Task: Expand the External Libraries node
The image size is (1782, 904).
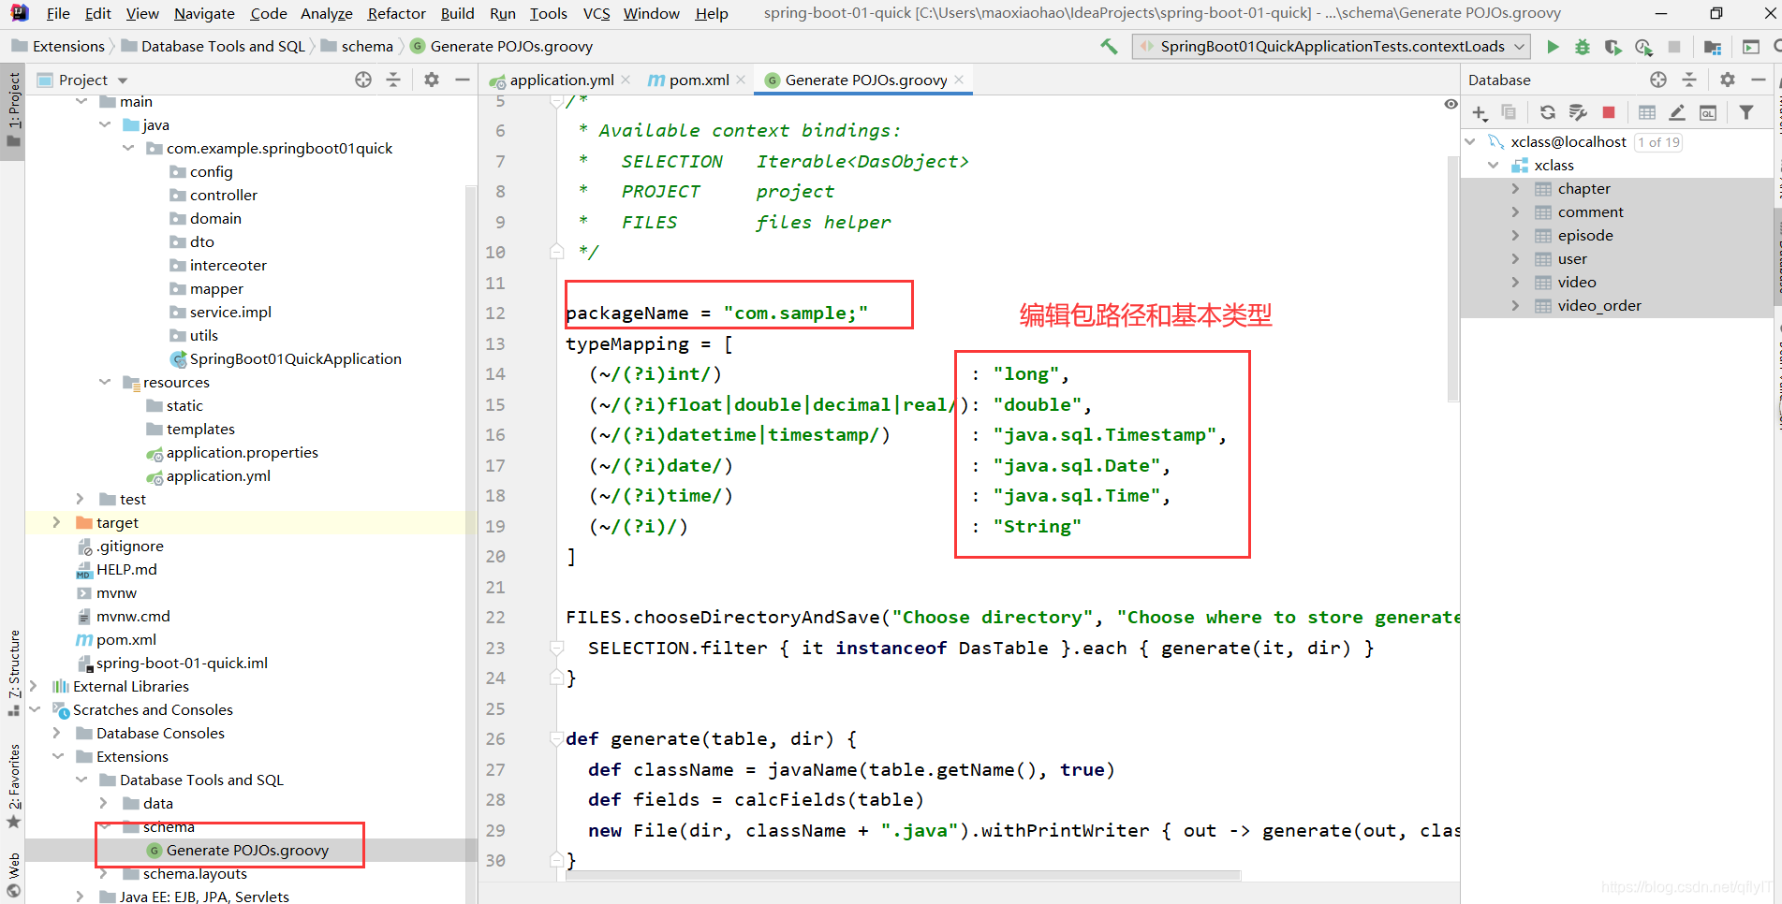Action: (34, 686)
